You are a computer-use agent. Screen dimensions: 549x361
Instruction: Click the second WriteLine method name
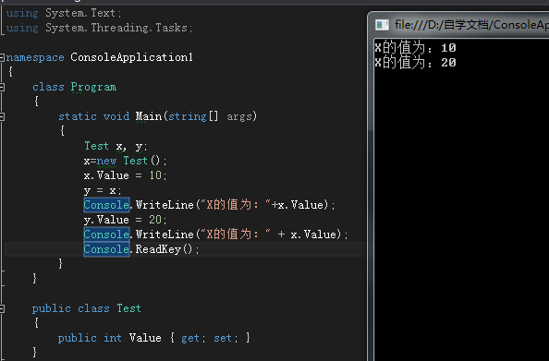click(x=165, y=235)
